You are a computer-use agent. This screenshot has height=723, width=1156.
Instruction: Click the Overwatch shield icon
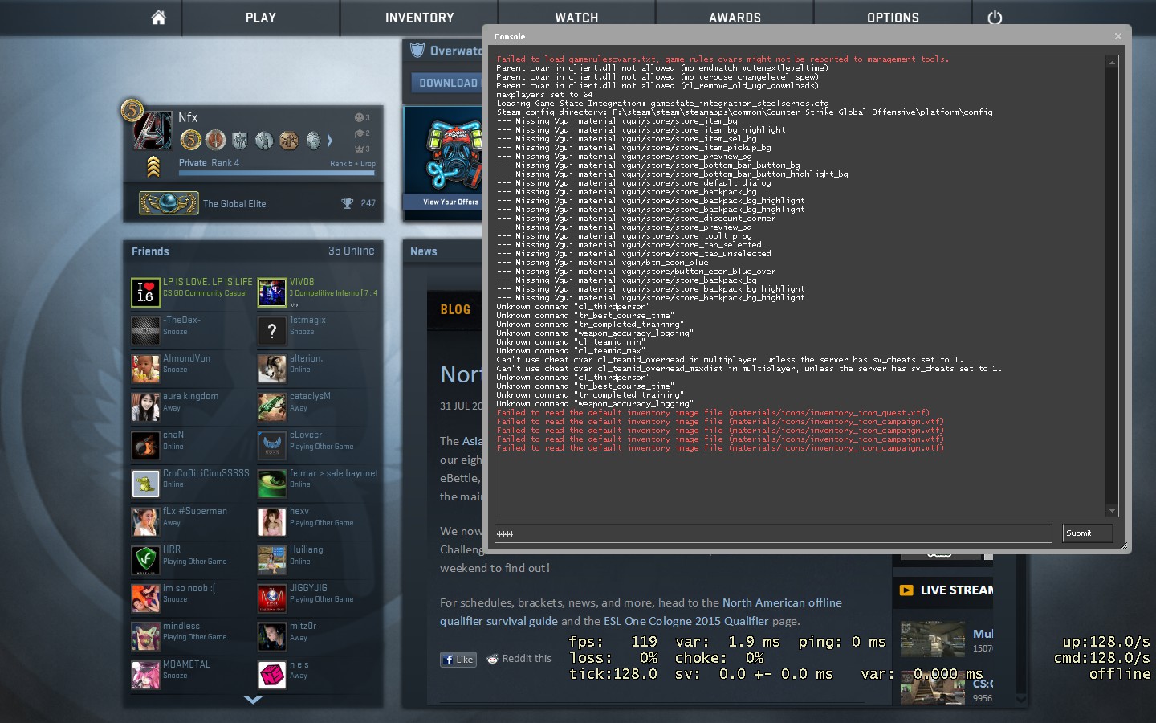click(x=417, y=51)
